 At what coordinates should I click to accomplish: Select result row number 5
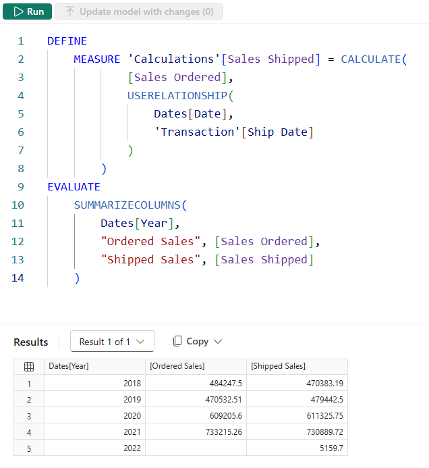(29, 448)
